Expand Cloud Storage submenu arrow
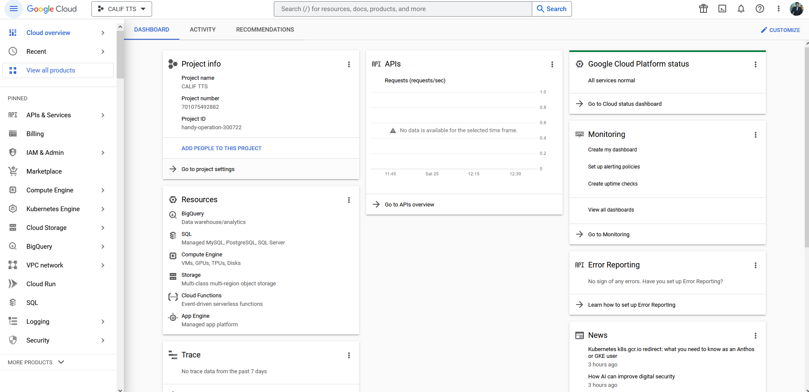 click(x=103, y=228)
